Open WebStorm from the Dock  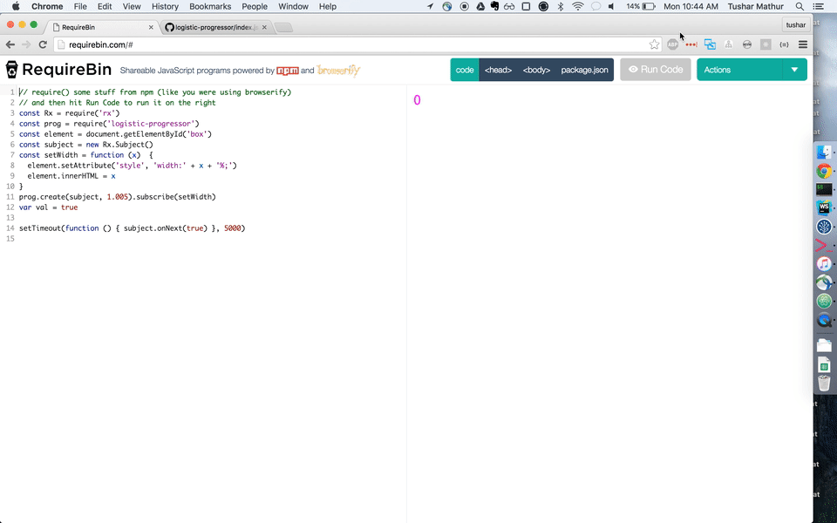click(x=824, y=207)
